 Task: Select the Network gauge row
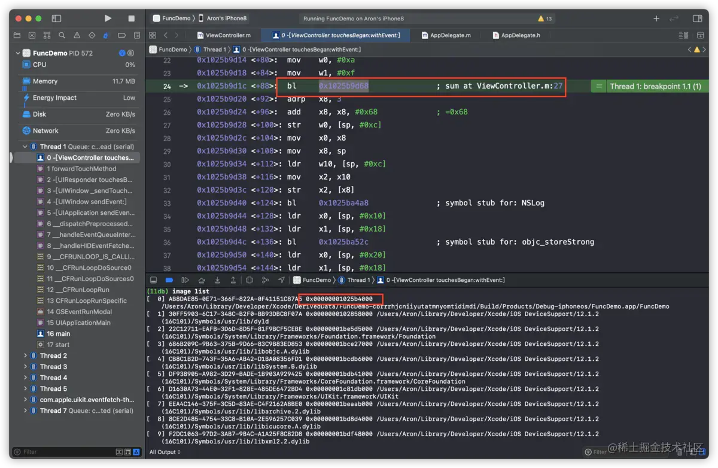[x=78, y=130]
